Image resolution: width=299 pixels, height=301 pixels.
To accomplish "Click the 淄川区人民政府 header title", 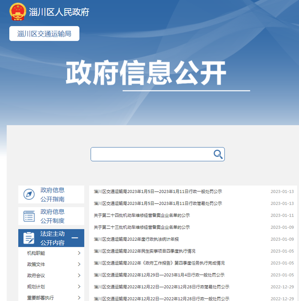I will click(59, 12).
